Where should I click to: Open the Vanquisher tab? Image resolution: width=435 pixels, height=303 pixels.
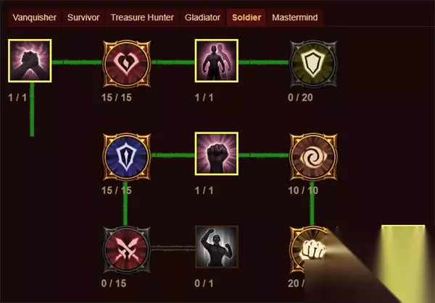click(35, 17)
